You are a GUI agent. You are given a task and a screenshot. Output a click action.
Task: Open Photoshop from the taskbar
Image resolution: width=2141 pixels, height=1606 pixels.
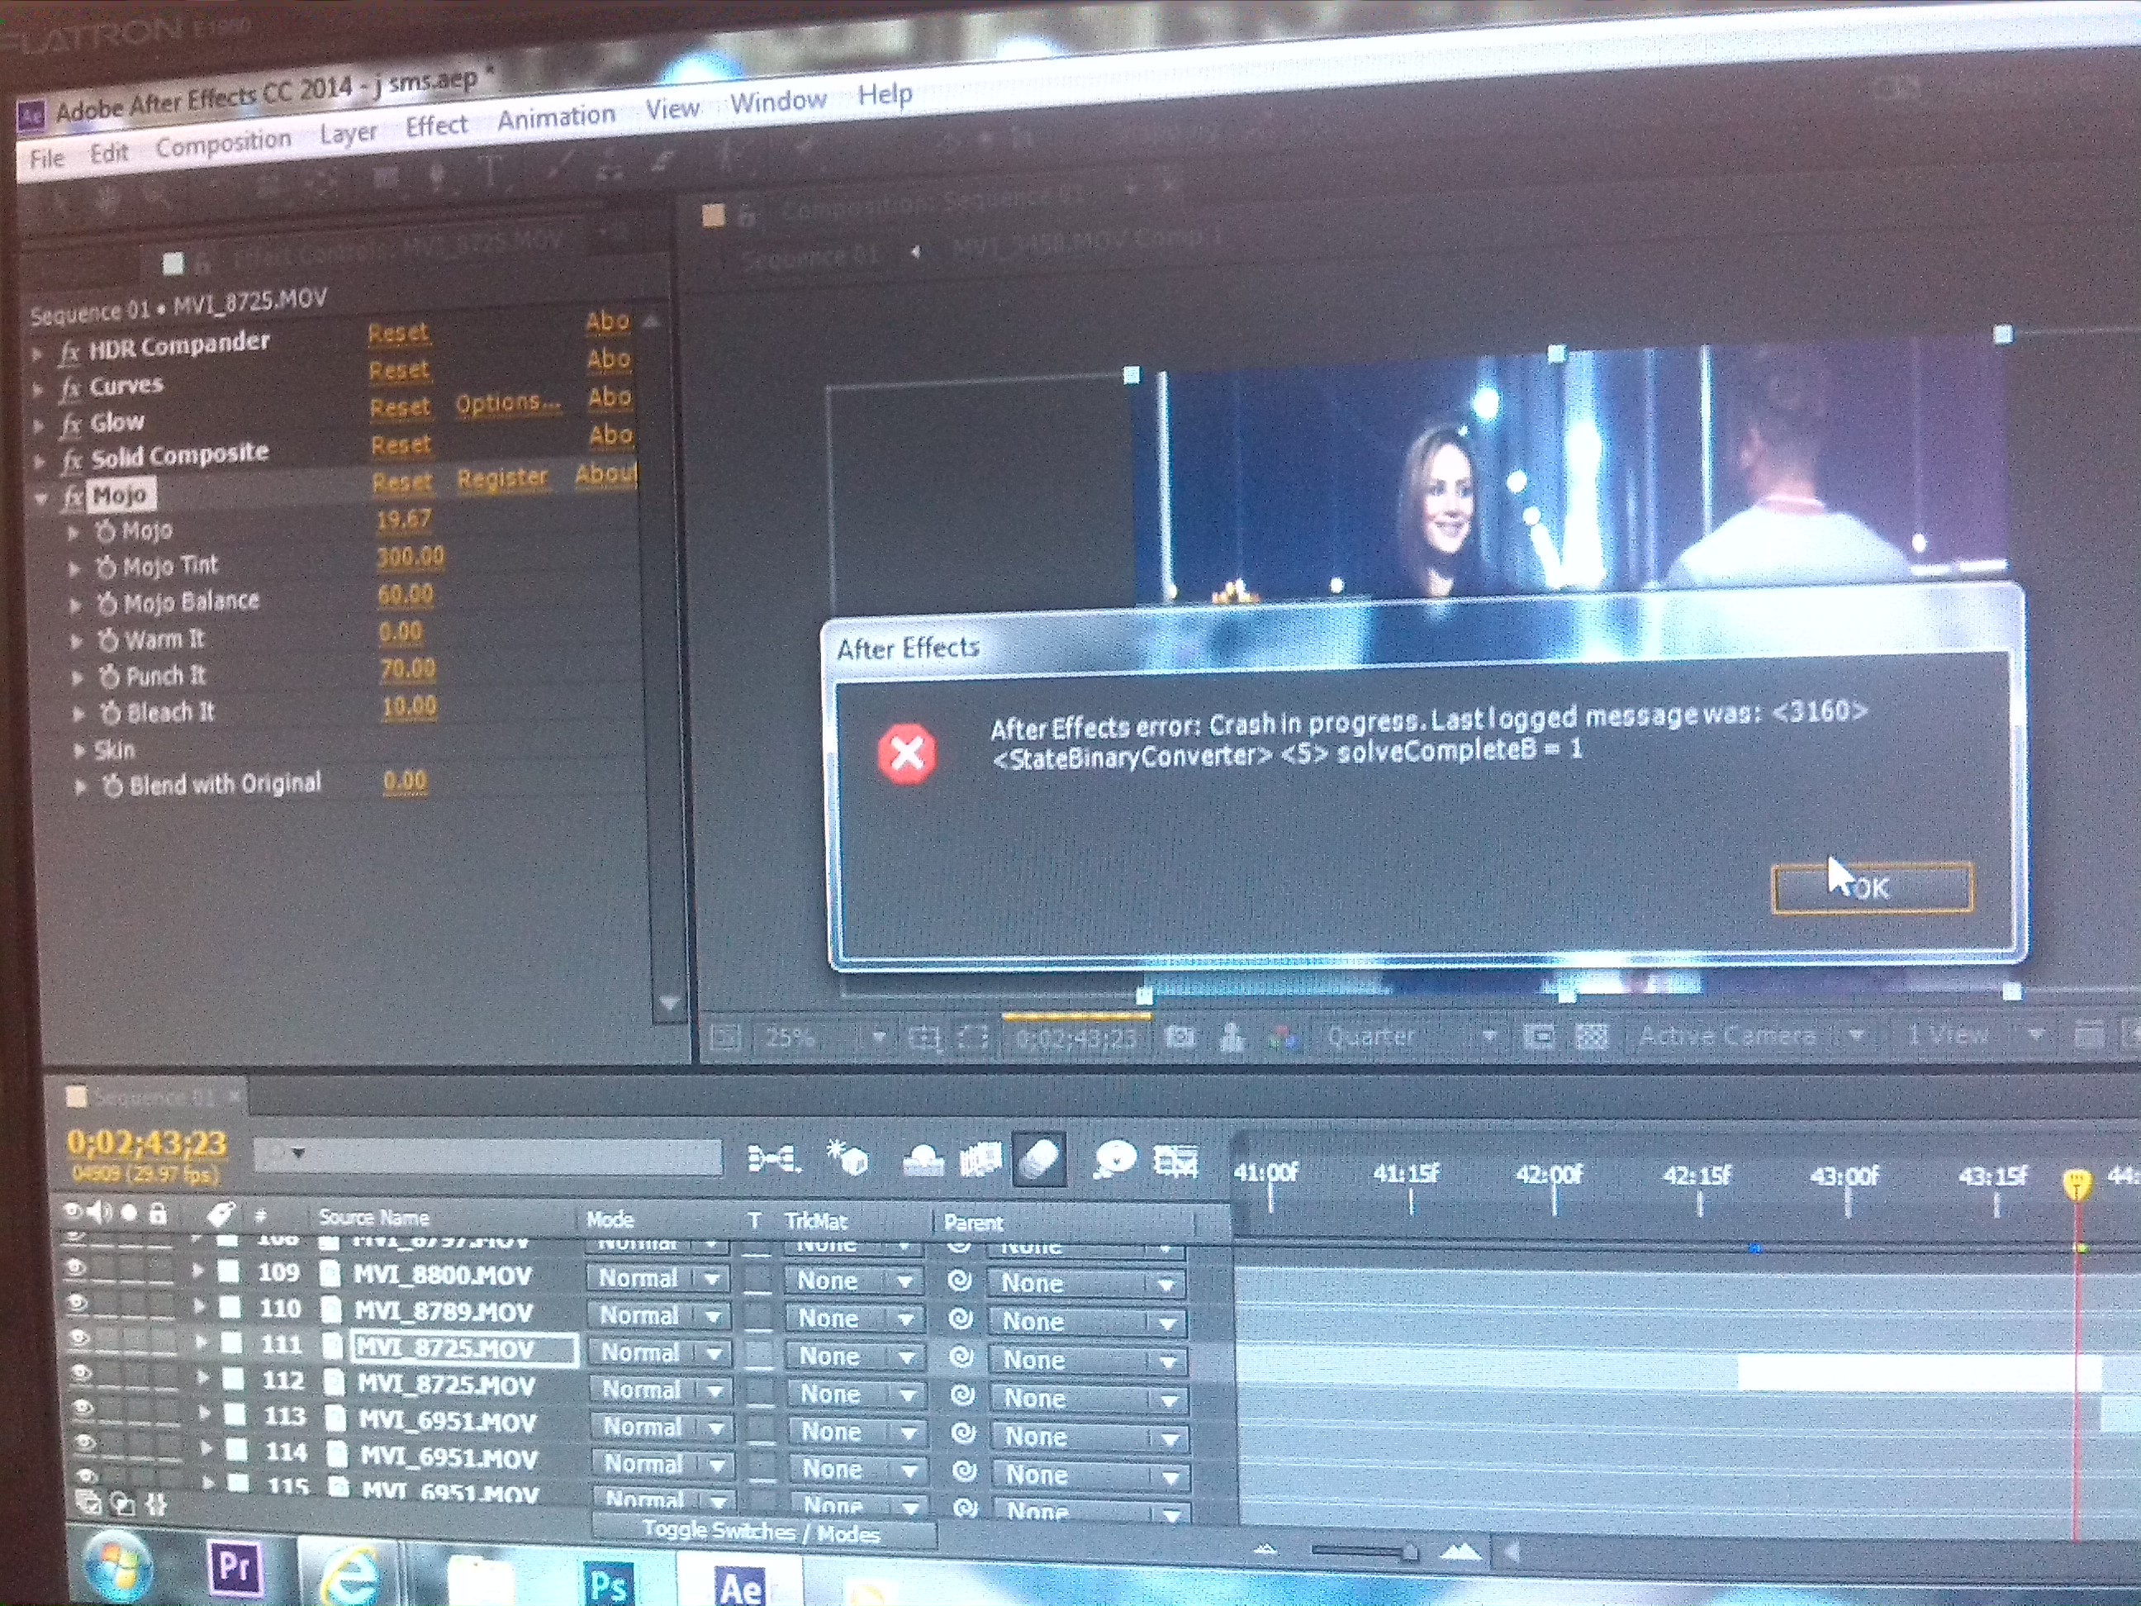(x=608, y=1584)
